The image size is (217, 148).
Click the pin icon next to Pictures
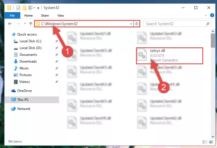(x=57, y=75)
